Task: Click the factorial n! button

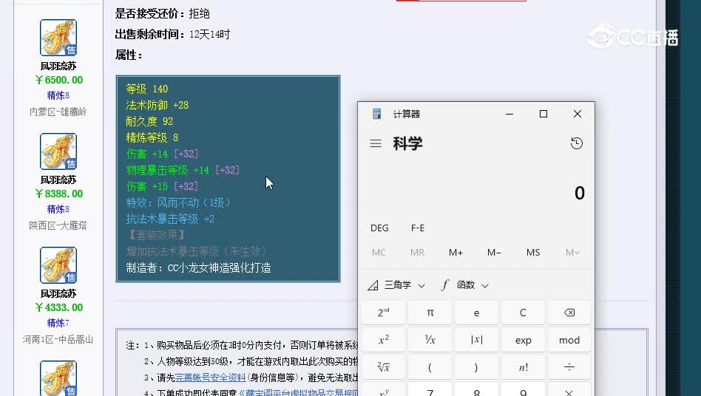Action: 523,366
